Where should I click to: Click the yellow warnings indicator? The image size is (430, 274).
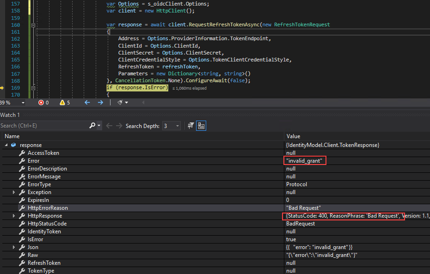coord(62,103)
